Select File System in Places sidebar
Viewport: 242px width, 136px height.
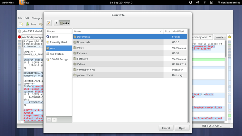[x=56, y=54]
